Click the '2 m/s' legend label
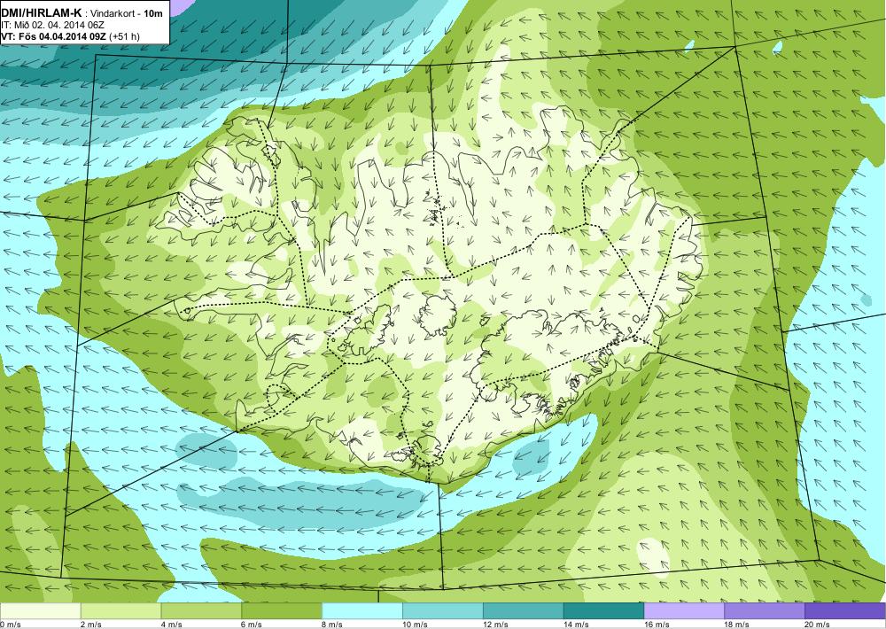This screenshot has width=886, height=629. (x=91, y=625)
